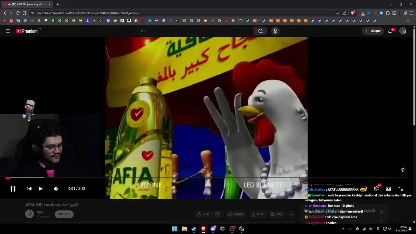
Task: Open the Brave Shields lion icon
Action: coord(353,13)
